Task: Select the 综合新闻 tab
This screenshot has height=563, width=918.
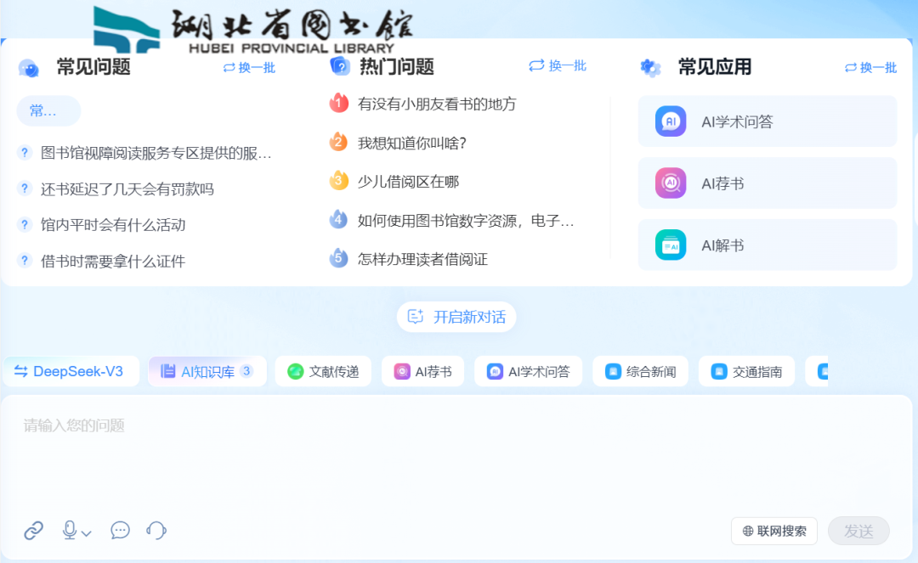Action: point(640,371)
